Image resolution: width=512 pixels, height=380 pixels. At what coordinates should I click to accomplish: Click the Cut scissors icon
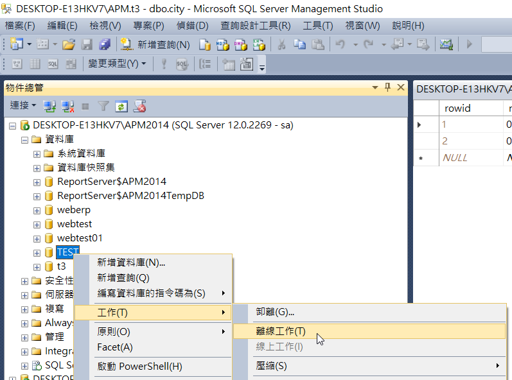pos(281,44)
